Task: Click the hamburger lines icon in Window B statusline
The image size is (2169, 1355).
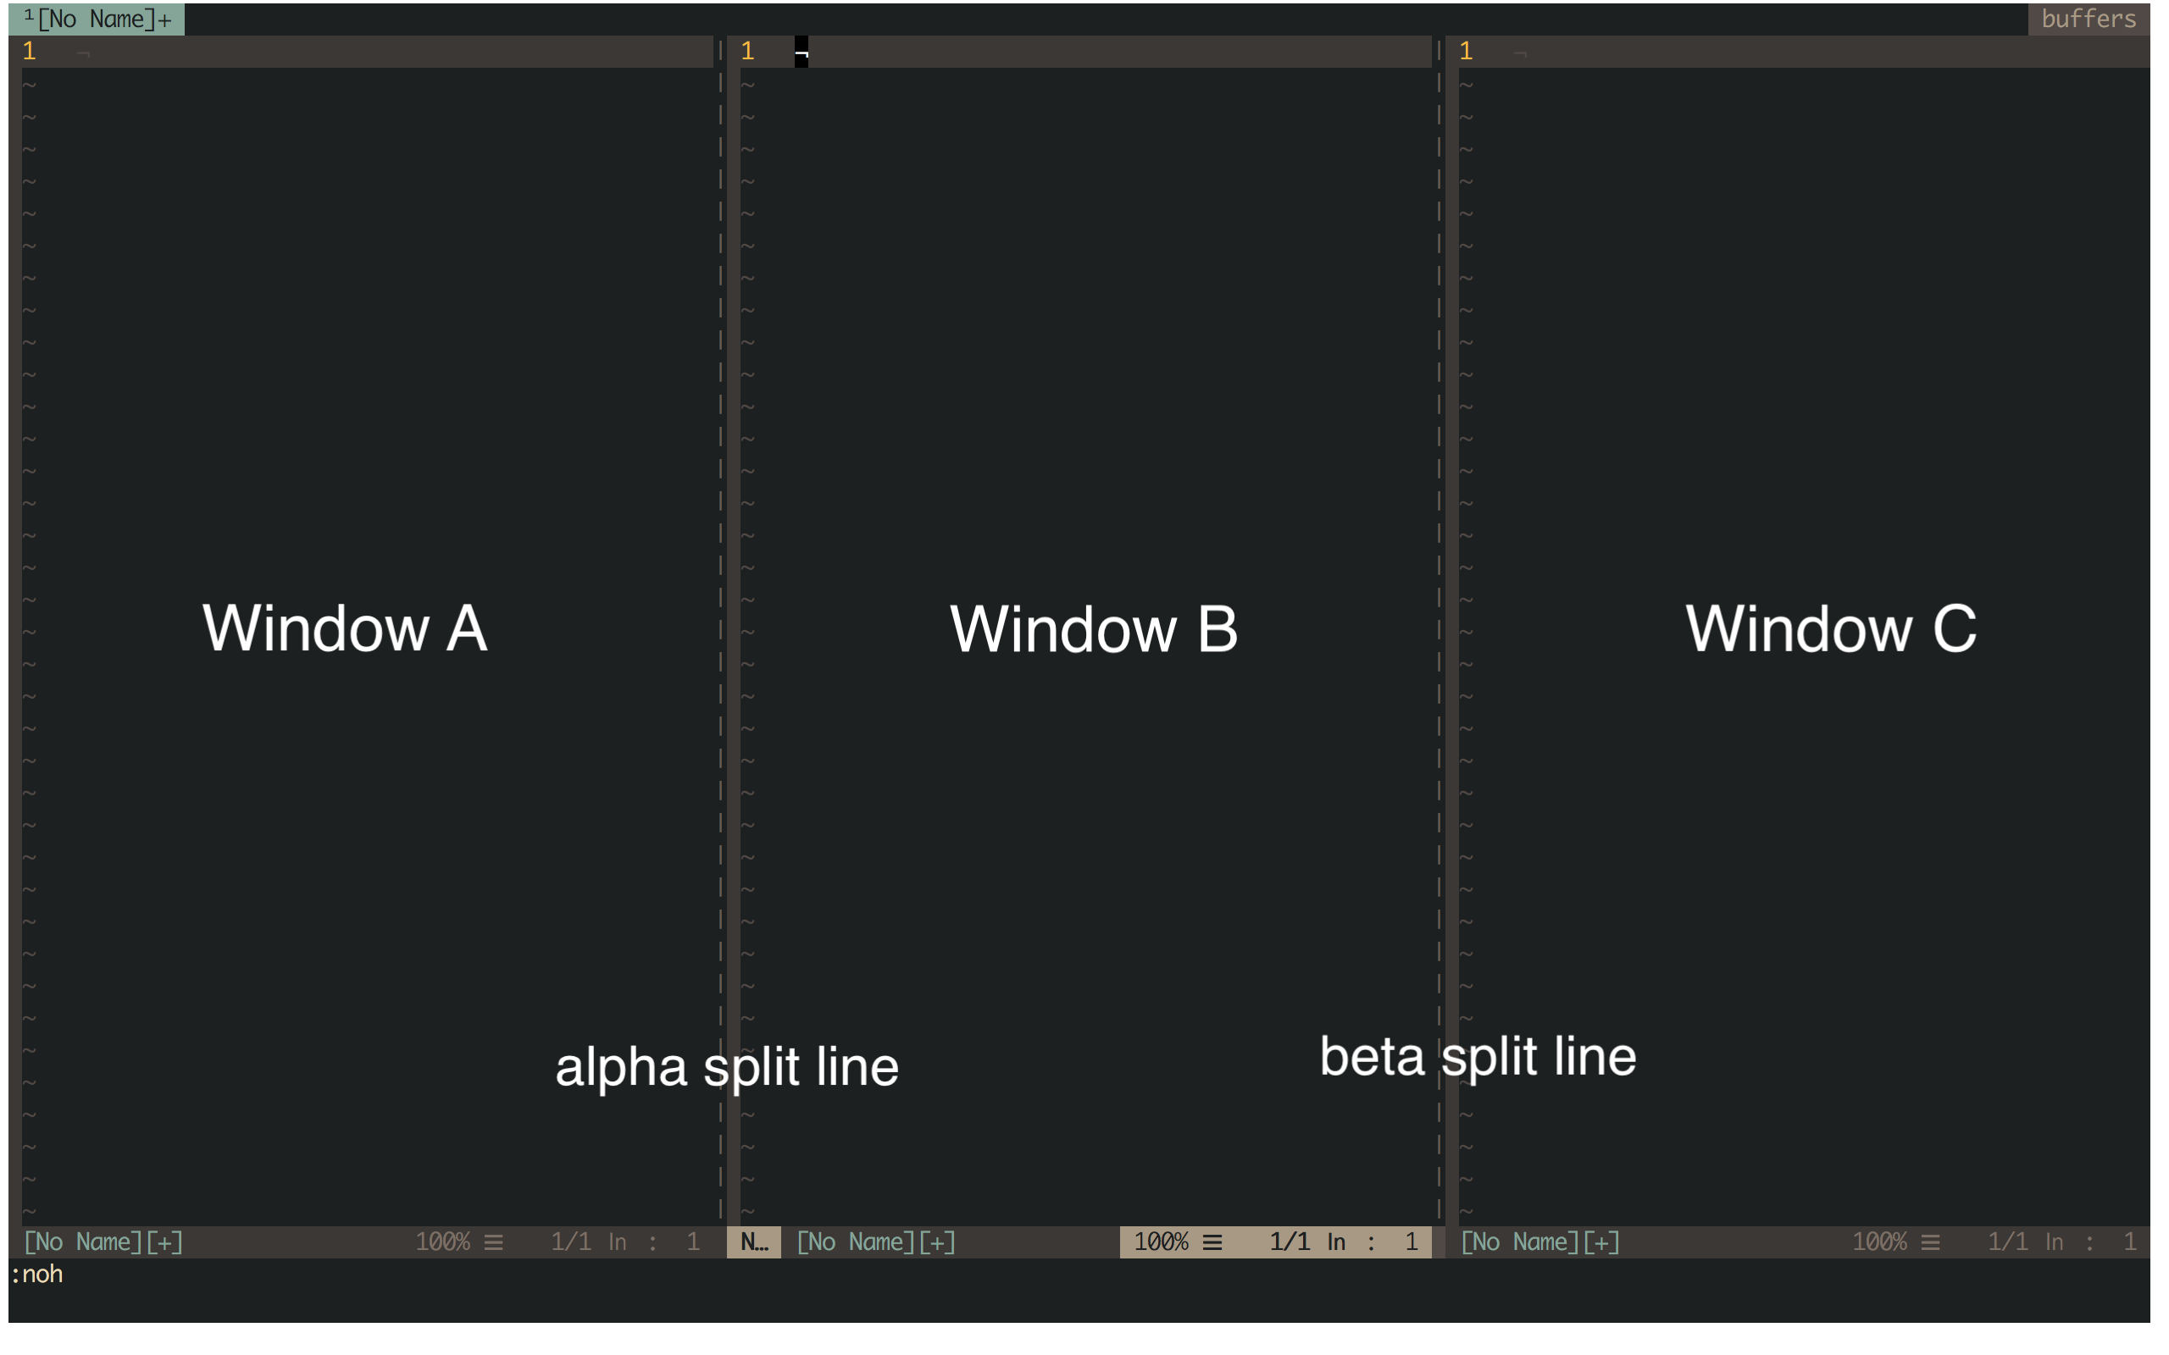Action: pos(1212,1242)
